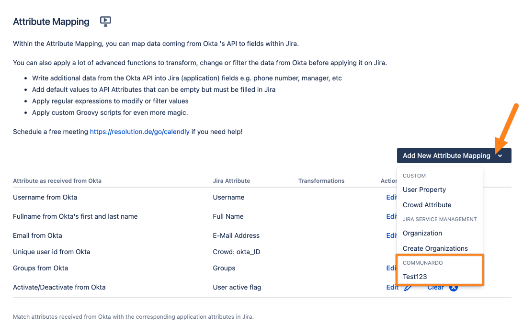Click the Attribute as received from Okta header
Viewport: 523px width, 324px height.
tap(57, 181)
